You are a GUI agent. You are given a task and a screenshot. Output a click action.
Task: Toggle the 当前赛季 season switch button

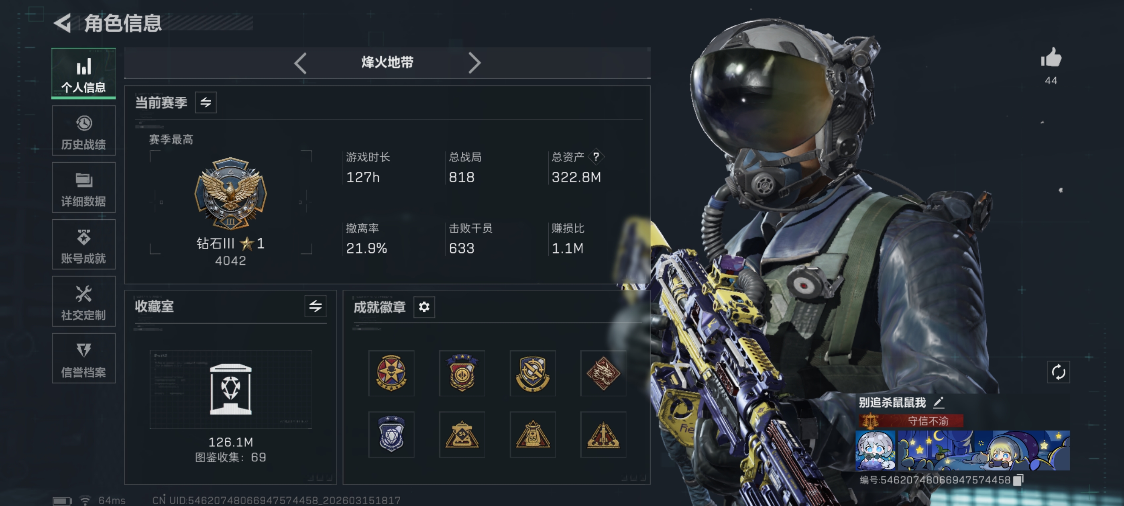coord(206,102)
